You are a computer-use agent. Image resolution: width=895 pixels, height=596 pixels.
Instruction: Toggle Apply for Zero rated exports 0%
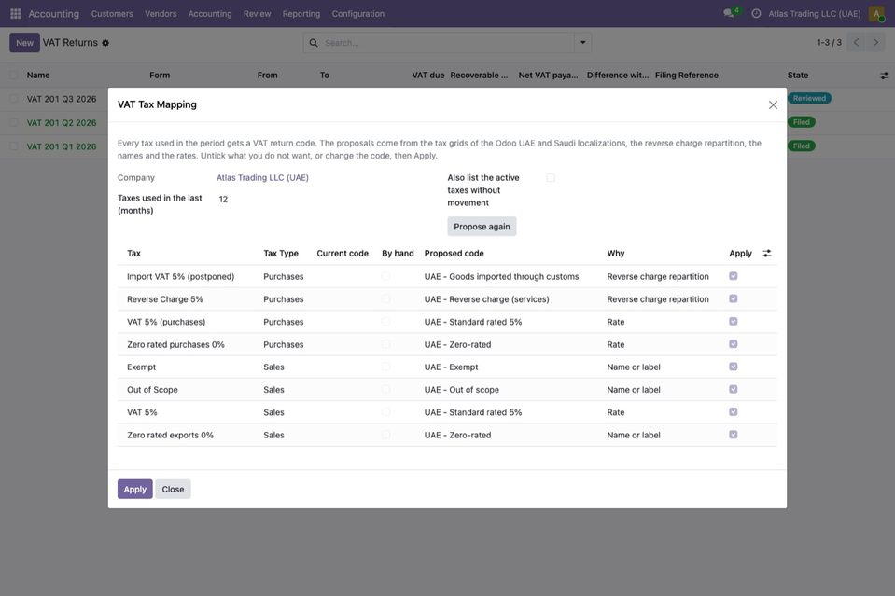pyautogui.click(x=734, y=435)
